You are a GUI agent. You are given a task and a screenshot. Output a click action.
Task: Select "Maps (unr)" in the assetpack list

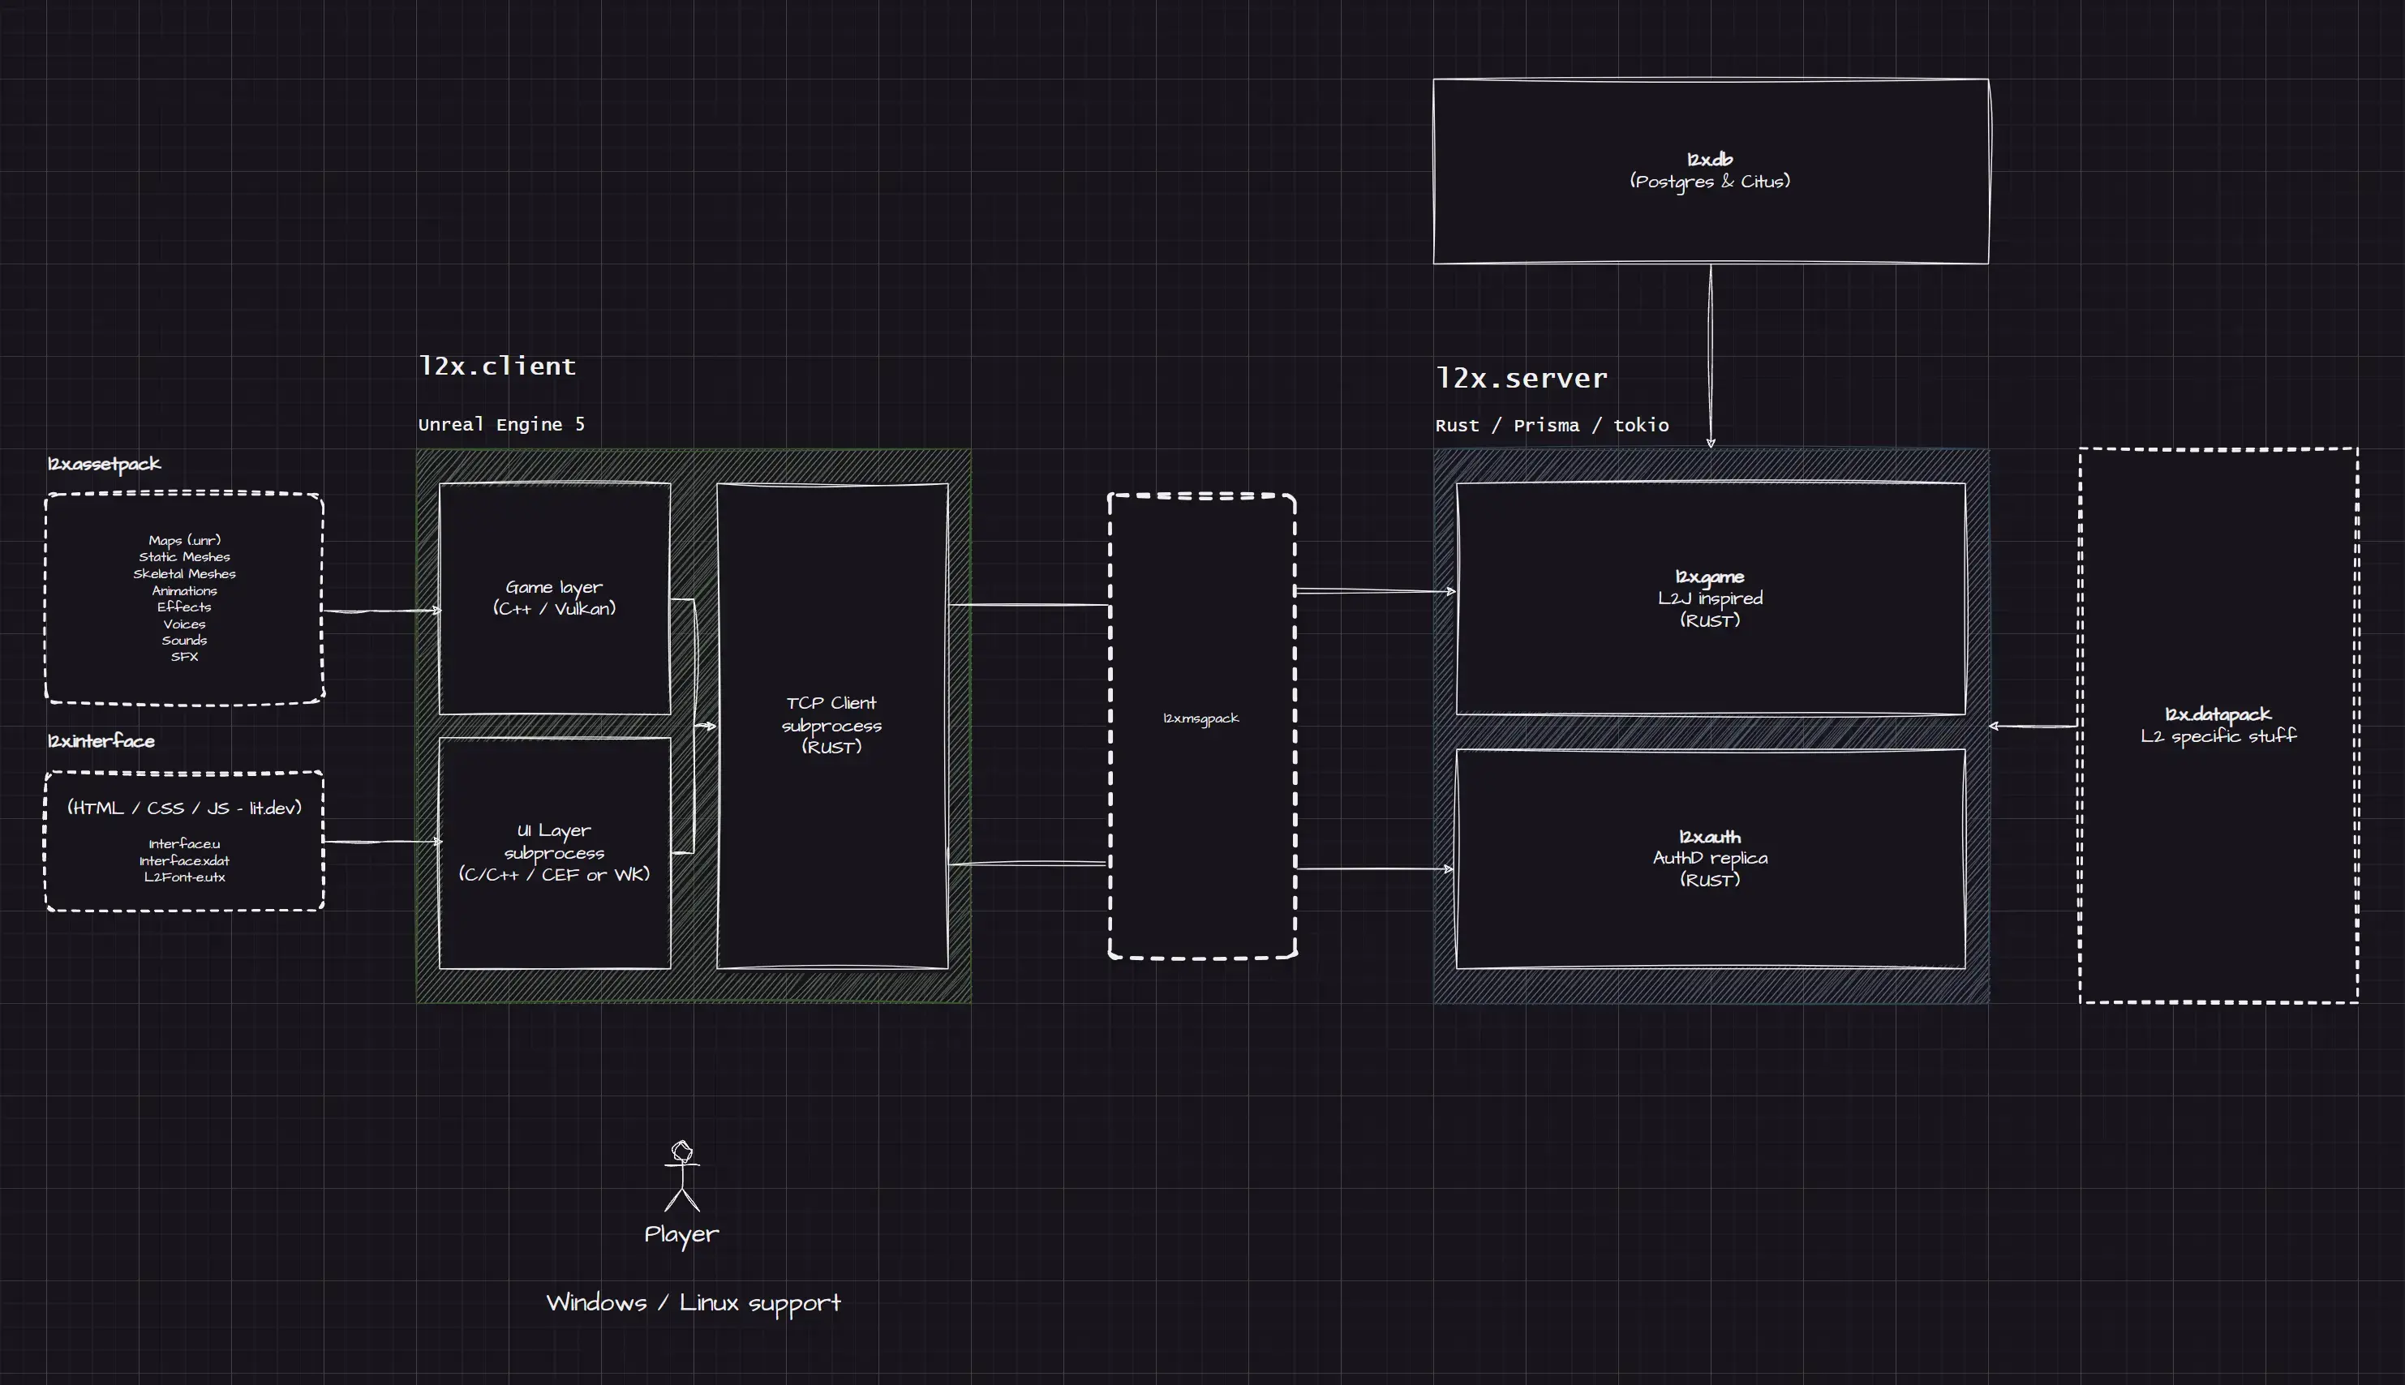[x=185, y=539]
